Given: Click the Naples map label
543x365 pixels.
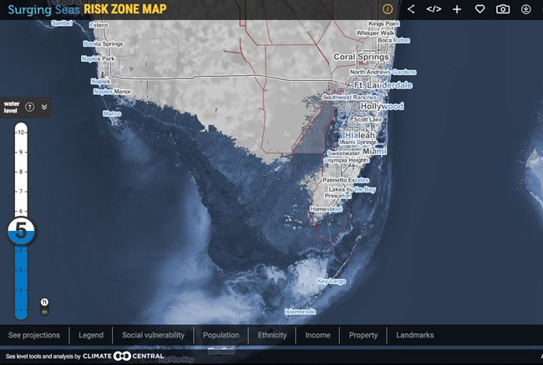Looking at the screenshot, I should (x=100, y=82).
